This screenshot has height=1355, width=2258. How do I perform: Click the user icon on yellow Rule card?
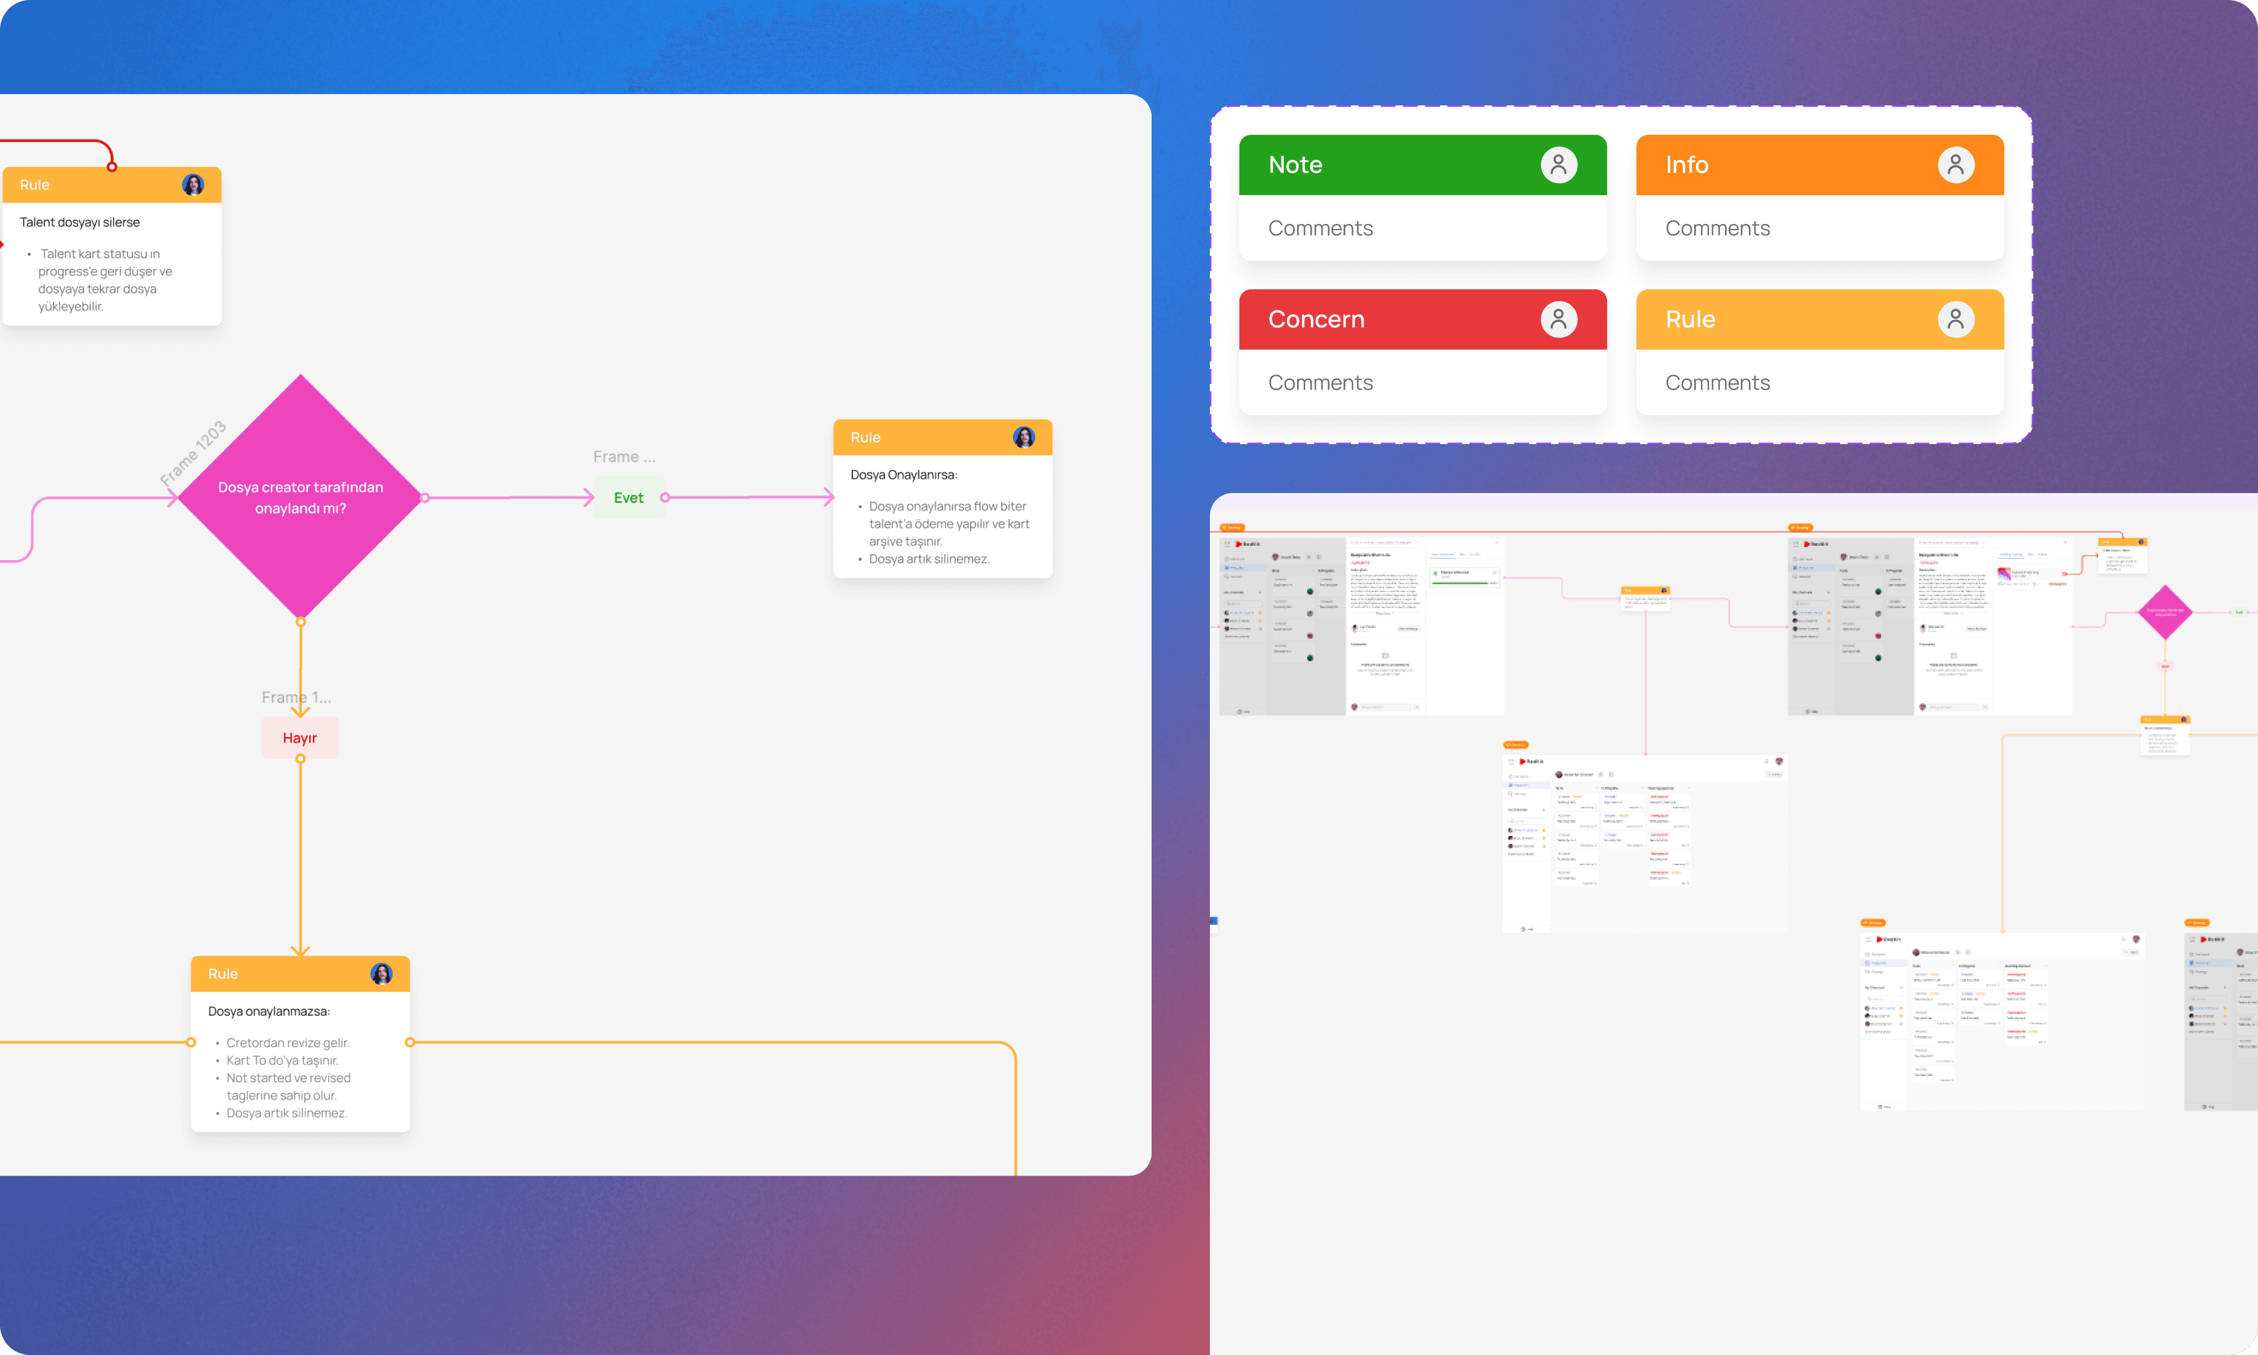(x=1955, y=319)
